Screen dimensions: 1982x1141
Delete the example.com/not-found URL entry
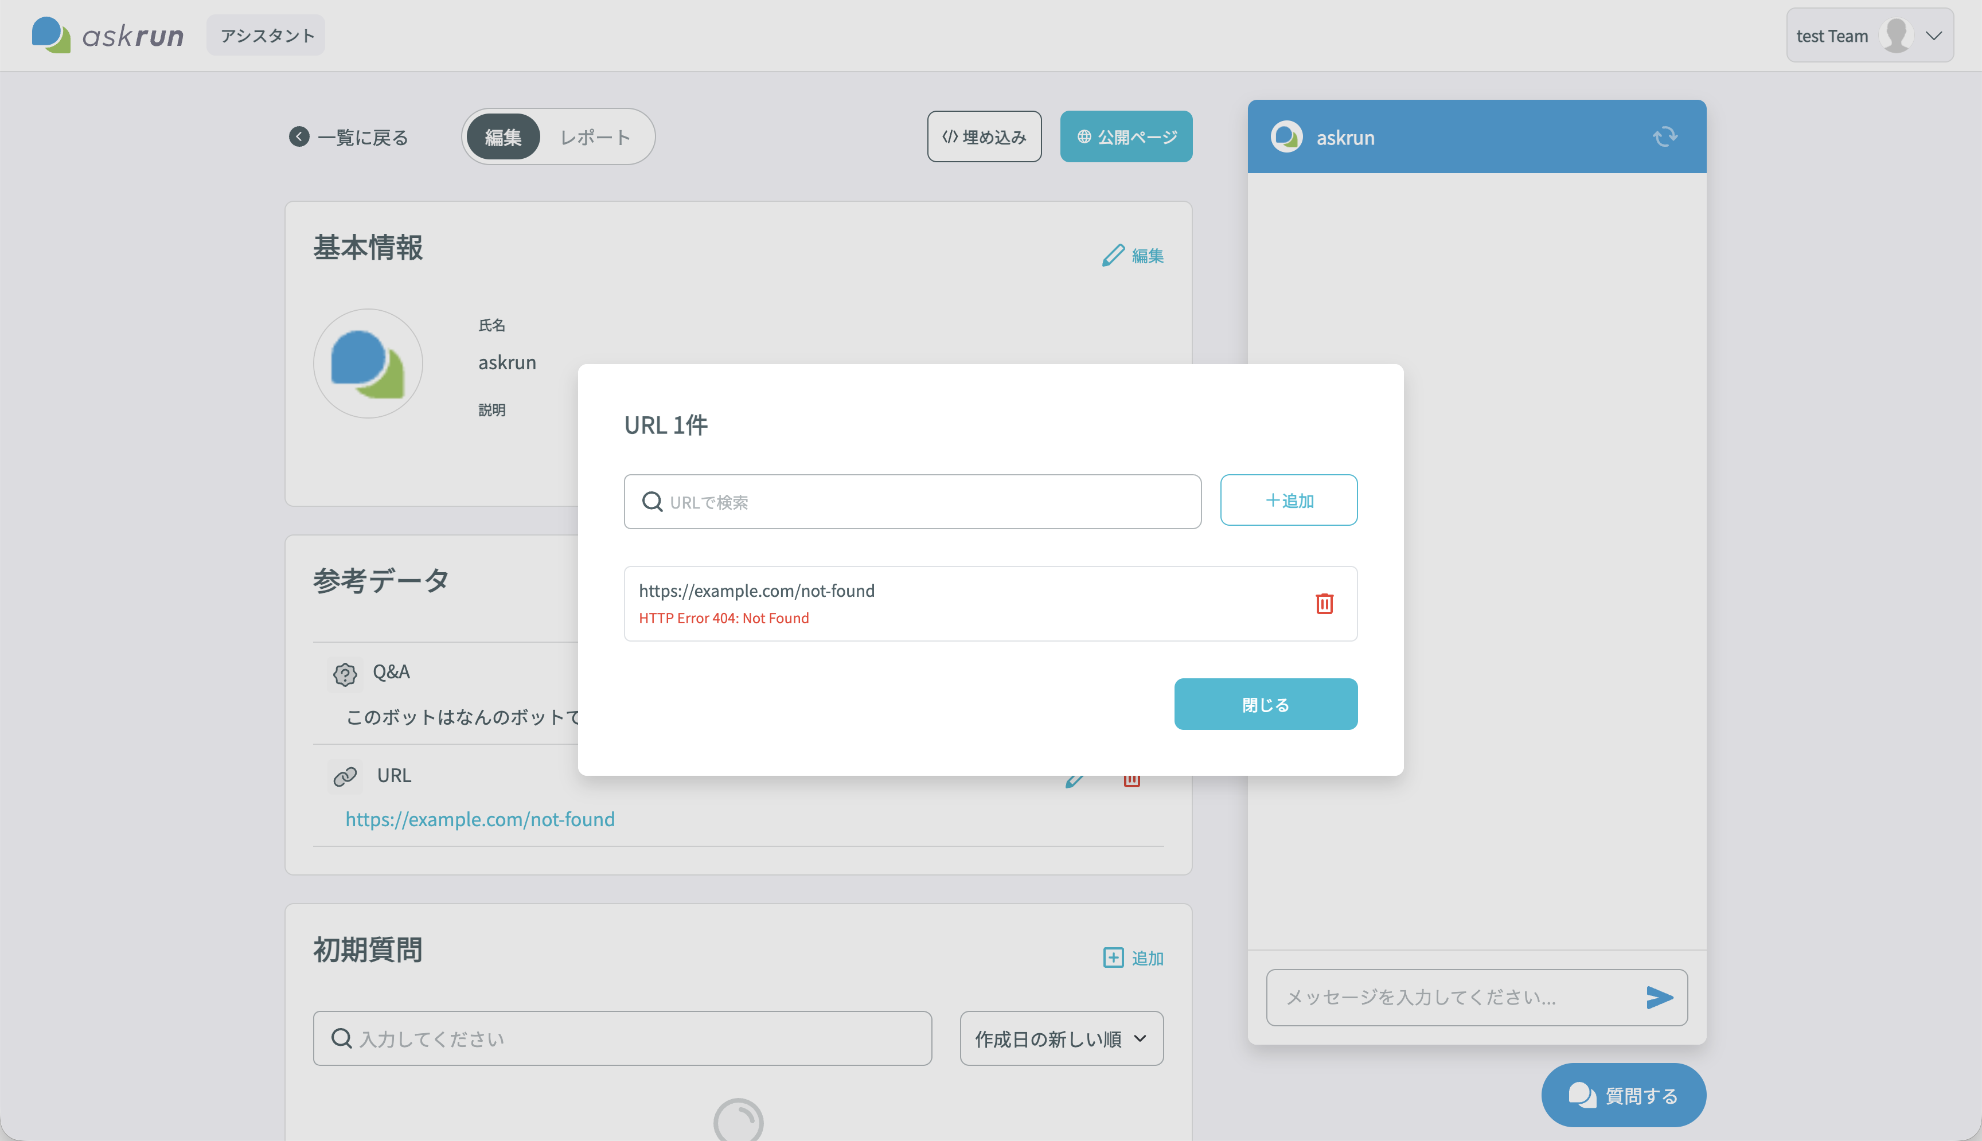pos(1324,603)
